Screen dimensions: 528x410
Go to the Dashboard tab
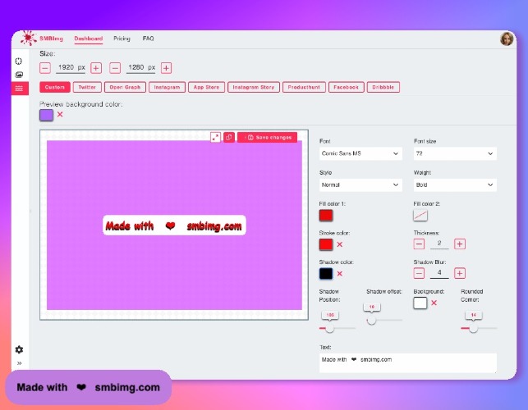click(88, 39)
